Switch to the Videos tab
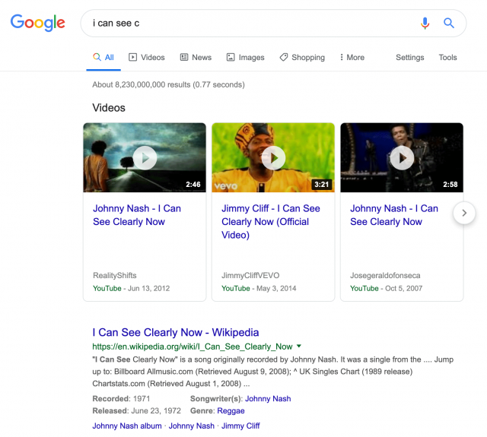487x437 pixels. click(147, 58)
